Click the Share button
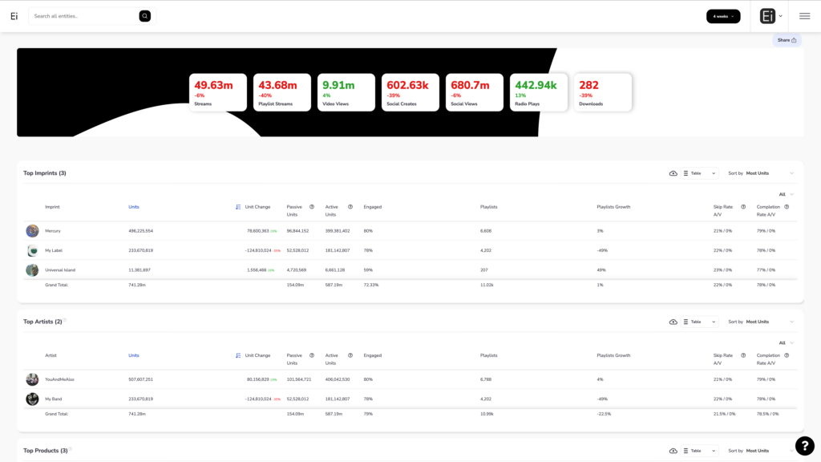The image size is (821, 462). point(787,40)
